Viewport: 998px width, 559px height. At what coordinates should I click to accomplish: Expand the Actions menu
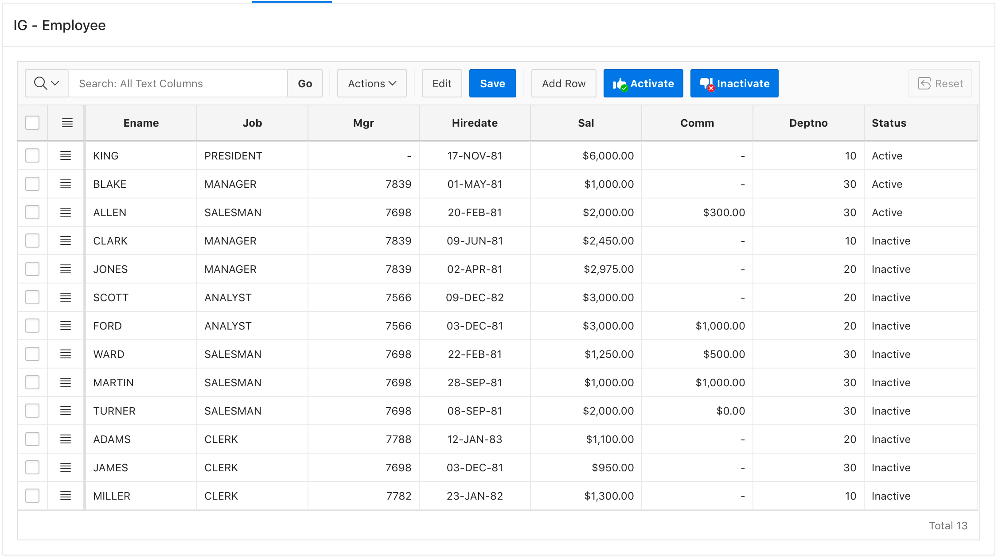point(371,83)
